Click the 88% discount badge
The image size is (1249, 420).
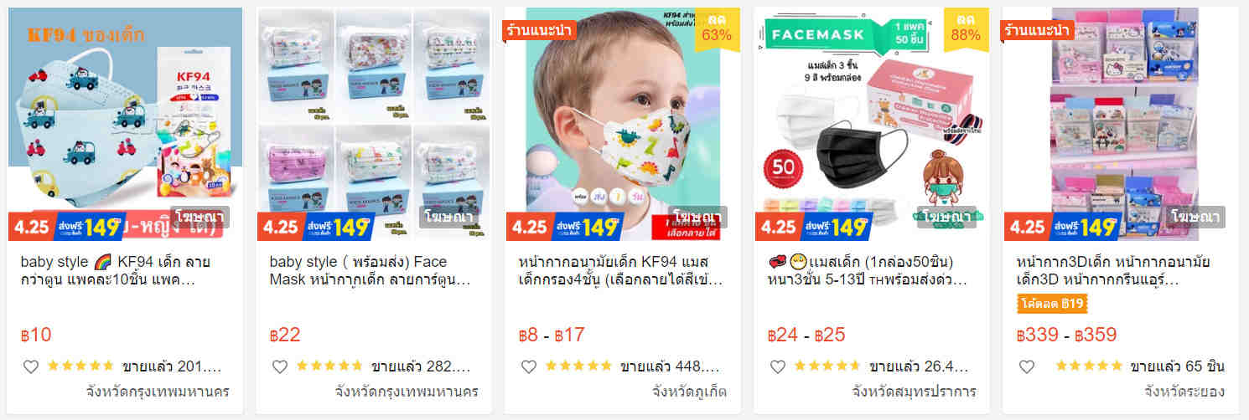click(966, 28)
